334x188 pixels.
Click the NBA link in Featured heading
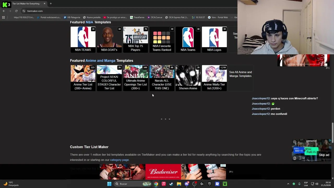point(89,22)
